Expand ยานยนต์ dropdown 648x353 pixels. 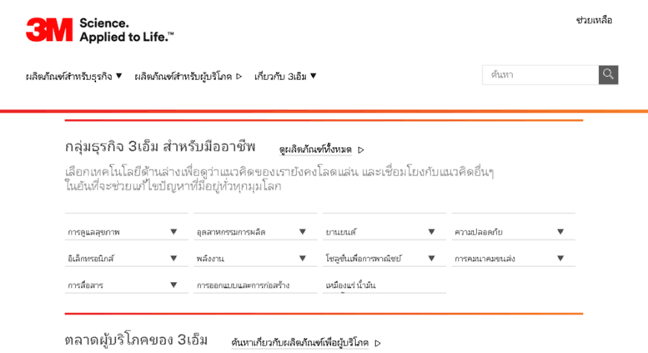384,232
